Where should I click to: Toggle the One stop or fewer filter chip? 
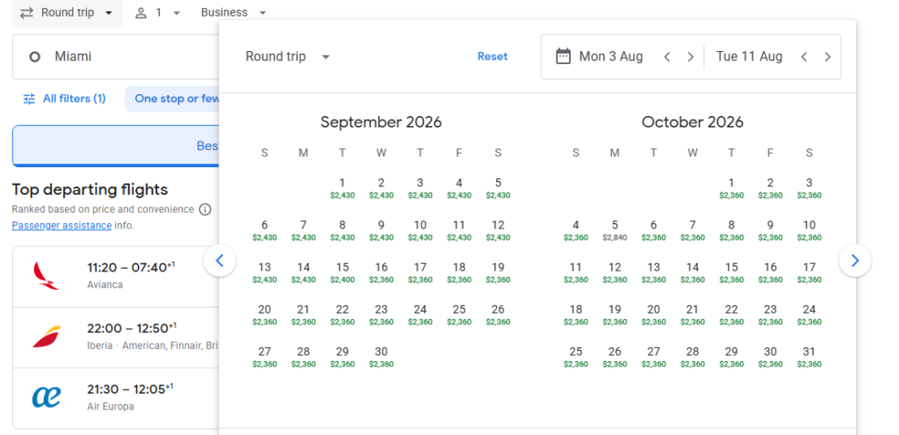[176, 98]
